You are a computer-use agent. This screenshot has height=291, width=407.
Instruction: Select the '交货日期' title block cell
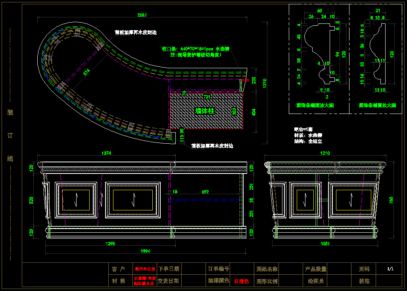tap(169, 281)
